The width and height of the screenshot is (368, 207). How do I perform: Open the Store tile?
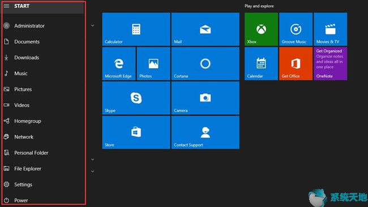(x=136, y=133)
